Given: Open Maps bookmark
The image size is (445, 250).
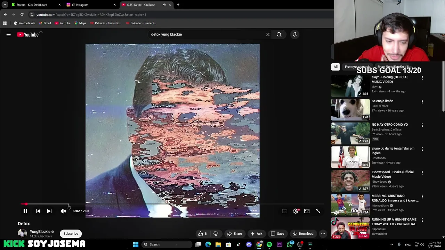Looking at the screenshot, I should click(80, 23).
